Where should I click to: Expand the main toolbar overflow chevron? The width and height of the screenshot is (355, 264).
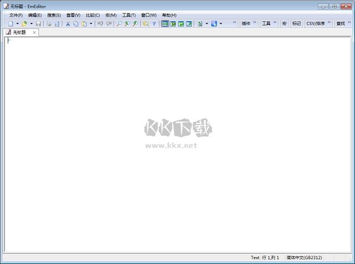tap(234, 22)
